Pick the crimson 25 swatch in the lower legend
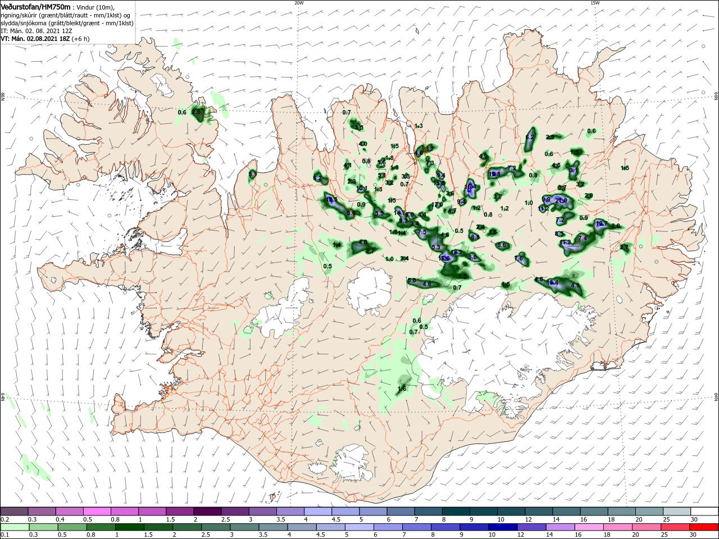 coord(676,527)
